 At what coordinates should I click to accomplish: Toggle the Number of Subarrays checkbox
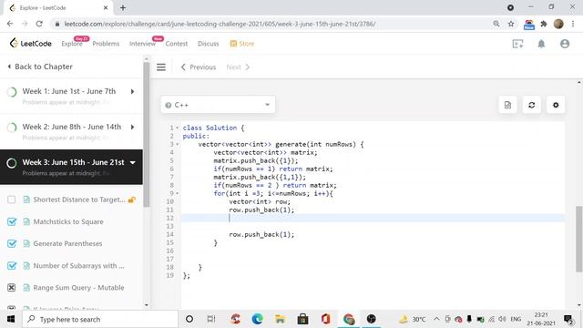click(12, 265)
